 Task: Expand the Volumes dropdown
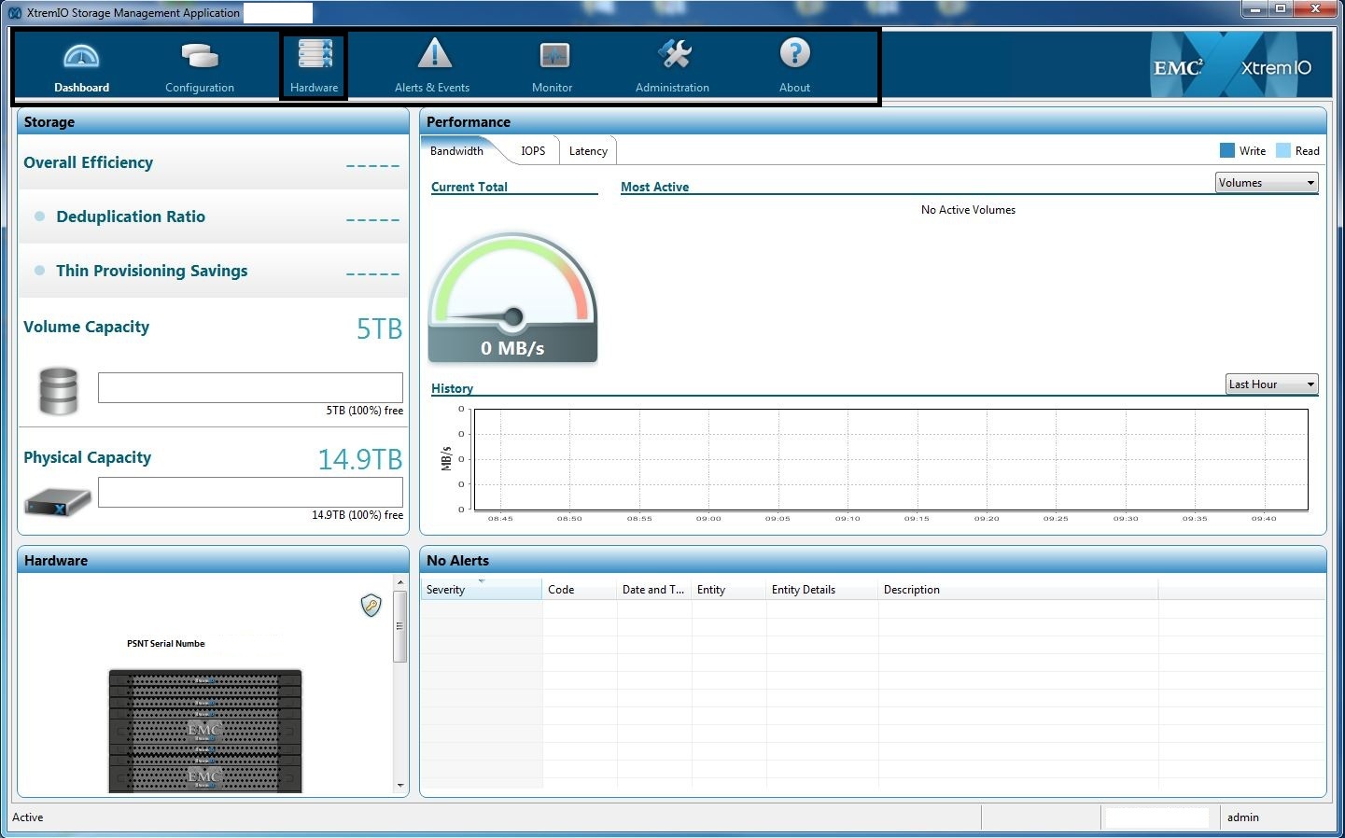pos(1267,183)
